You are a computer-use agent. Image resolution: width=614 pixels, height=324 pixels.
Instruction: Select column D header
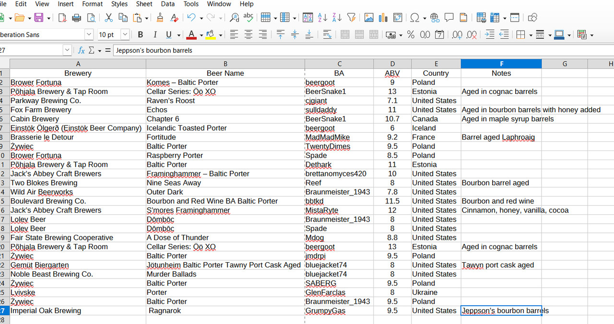(392, 64)
